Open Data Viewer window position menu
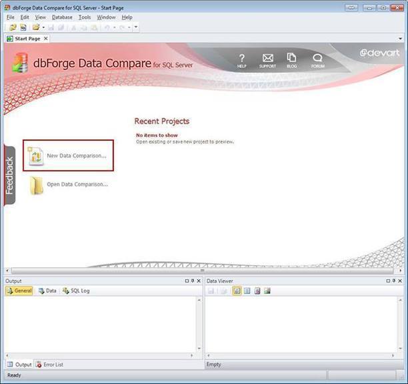 click(x=388, y=280)
